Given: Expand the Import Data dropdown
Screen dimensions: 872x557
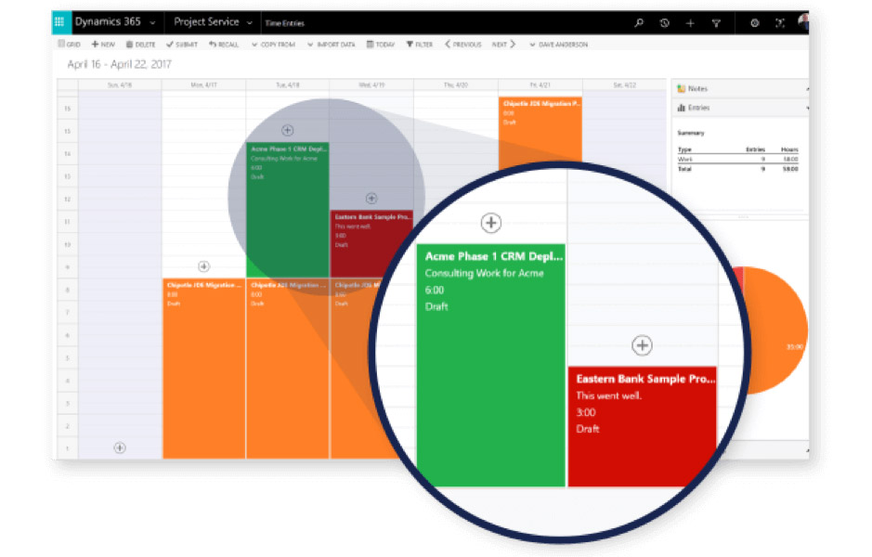Looking at the screenshot, I should click(332, 45).
